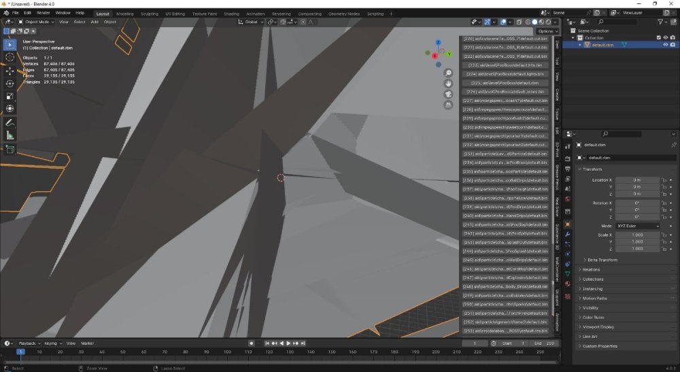Screen dimensions: 680x372
Task: Hide default.rbm object with eye icon
Action: (x=666, y=45)
